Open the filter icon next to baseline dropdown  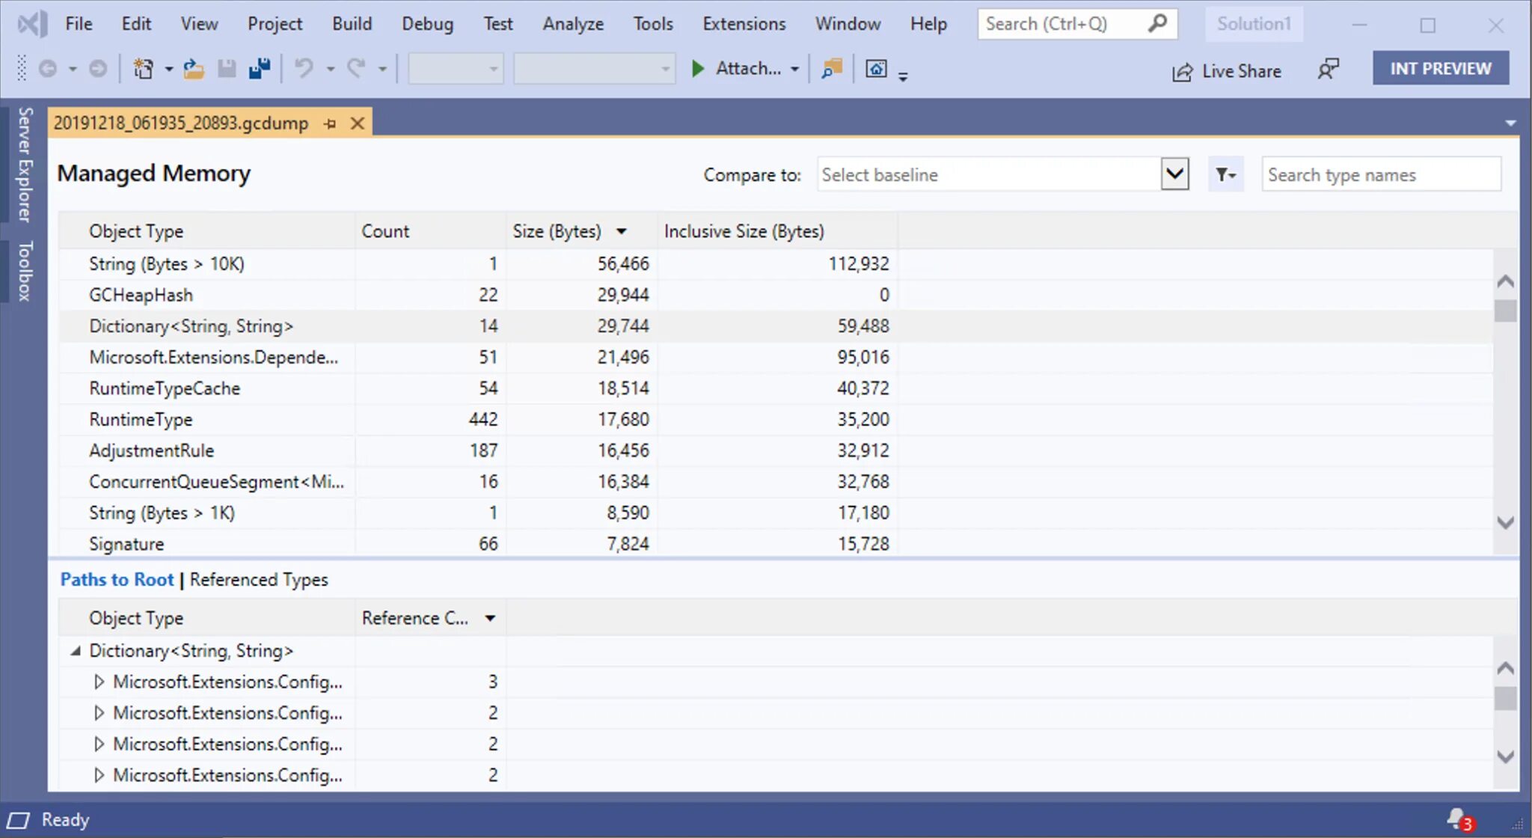[1225, 174]
